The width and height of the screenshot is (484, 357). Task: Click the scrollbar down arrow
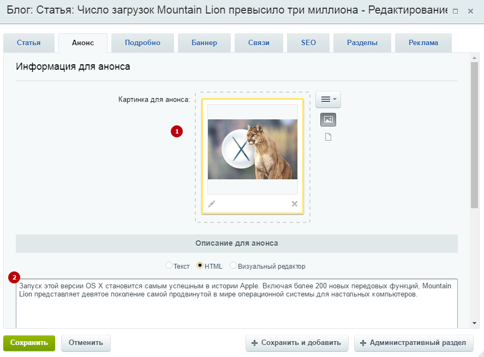[474, 323]
